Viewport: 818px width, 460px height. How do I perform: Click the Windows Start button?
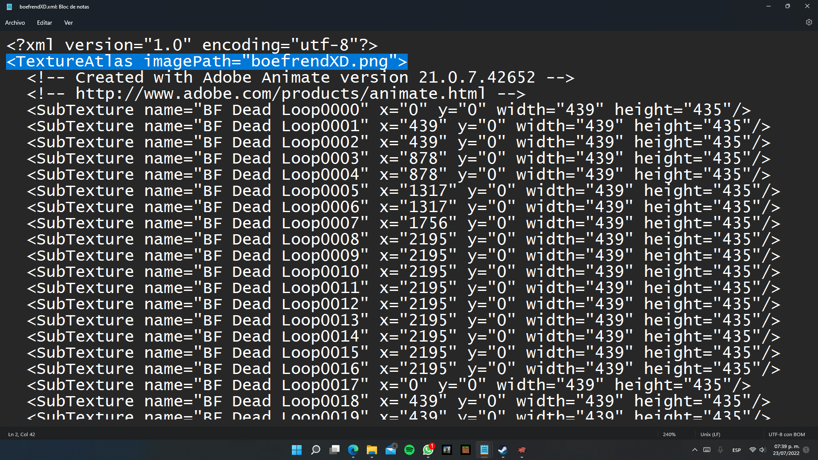point(297,450)
